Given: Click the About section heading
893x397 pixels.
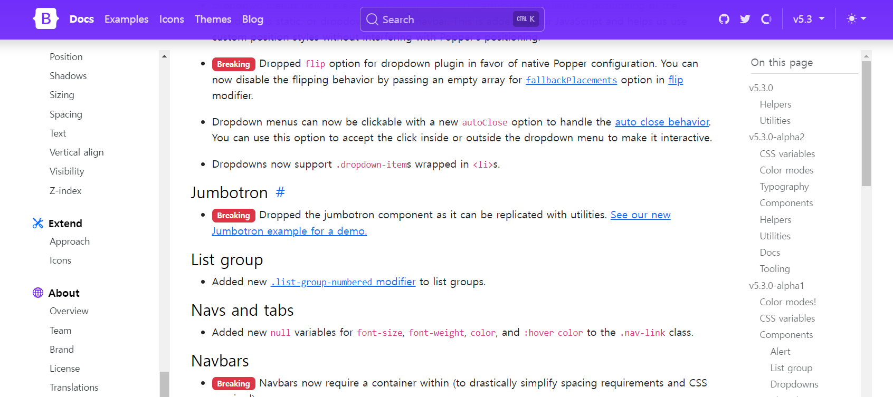Looking at the screenshot, I should [x=64, y=293].
